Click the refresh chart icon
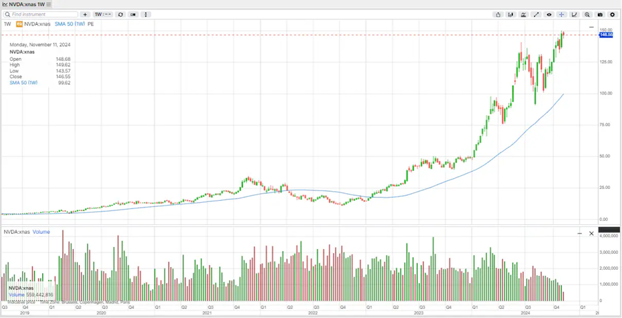This screenshot has width=622, height=318. pos(121,14)
